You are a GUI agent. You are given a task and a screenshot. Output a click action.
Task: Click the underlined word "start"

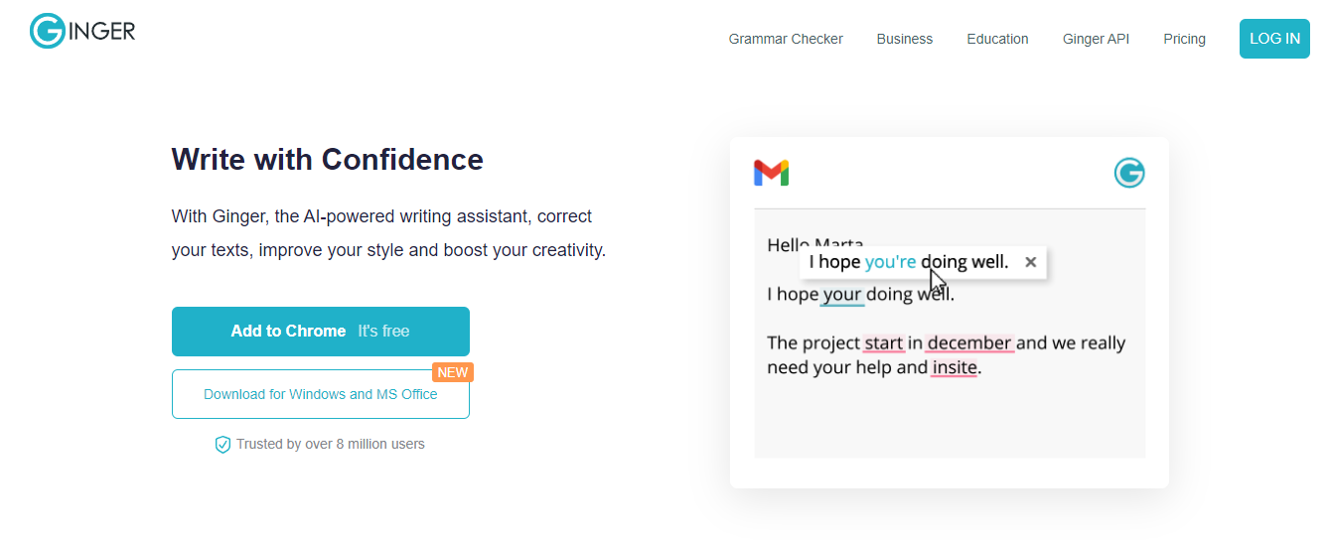(883, 343)
